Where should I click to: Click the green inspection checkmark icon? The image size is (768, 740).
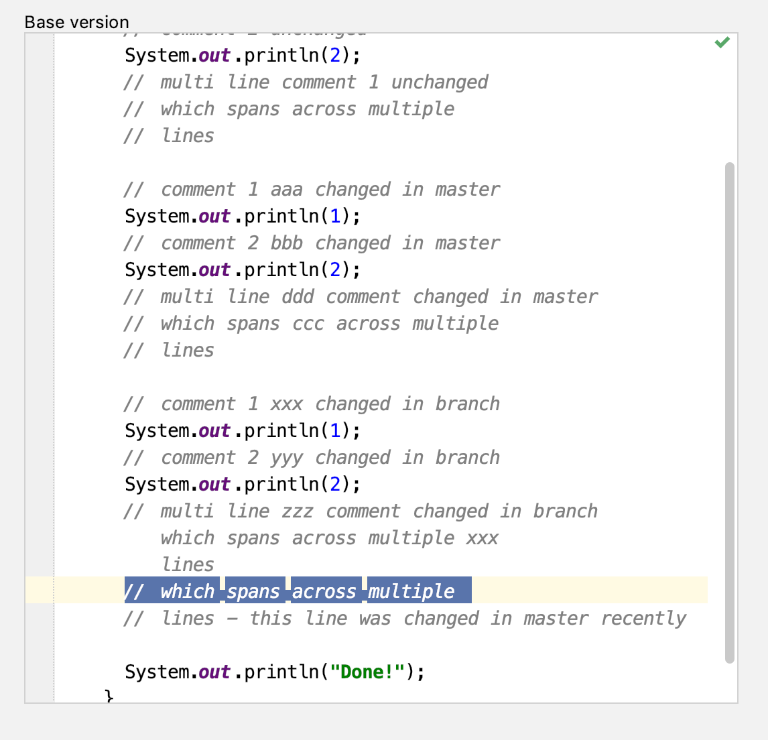[x=722, y=43]
